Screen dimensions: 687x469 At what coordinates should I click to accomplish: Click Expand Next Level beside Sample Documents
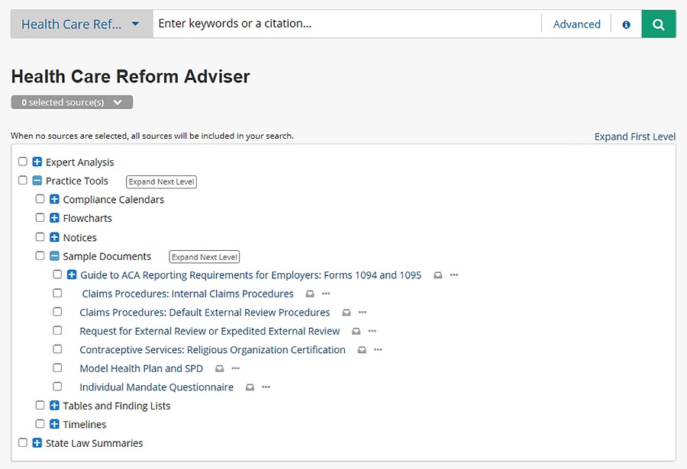point(205,257)
